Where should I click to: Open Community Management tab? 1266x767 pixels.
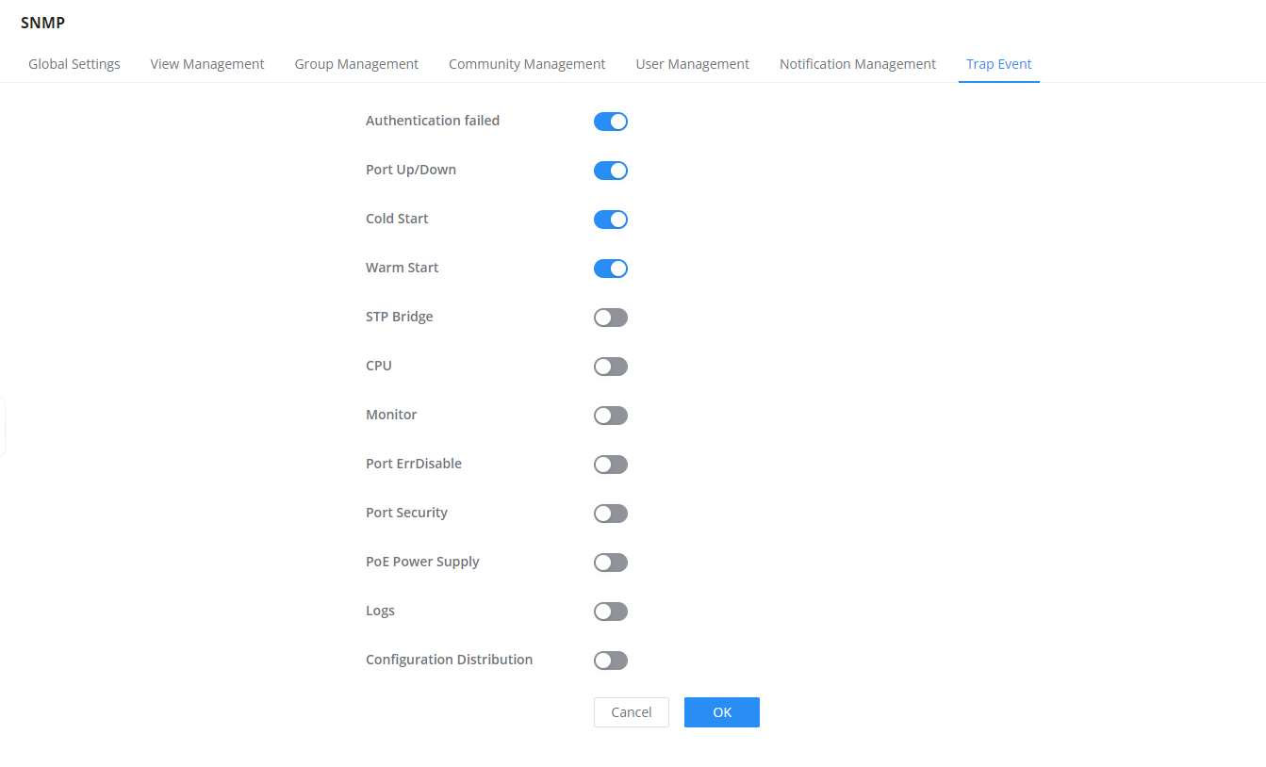(x=527, y=64)
